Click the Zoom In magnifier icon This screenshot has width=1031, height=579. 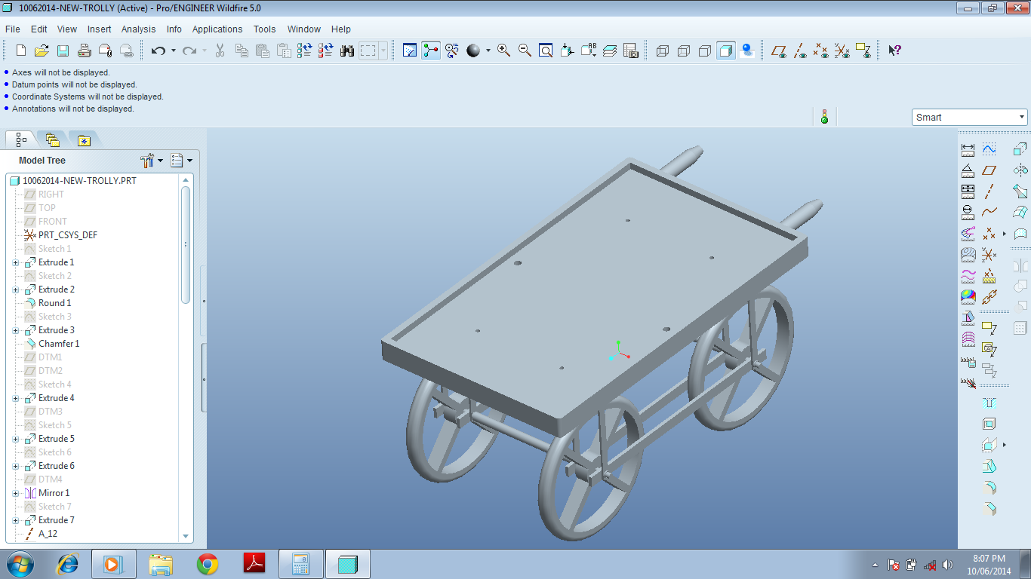coord(503,51)
